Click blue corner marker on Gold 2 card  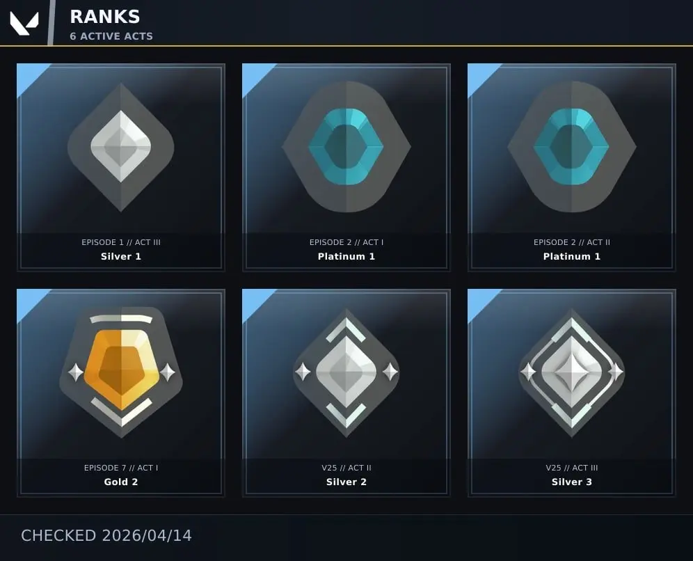click(29, 301)
